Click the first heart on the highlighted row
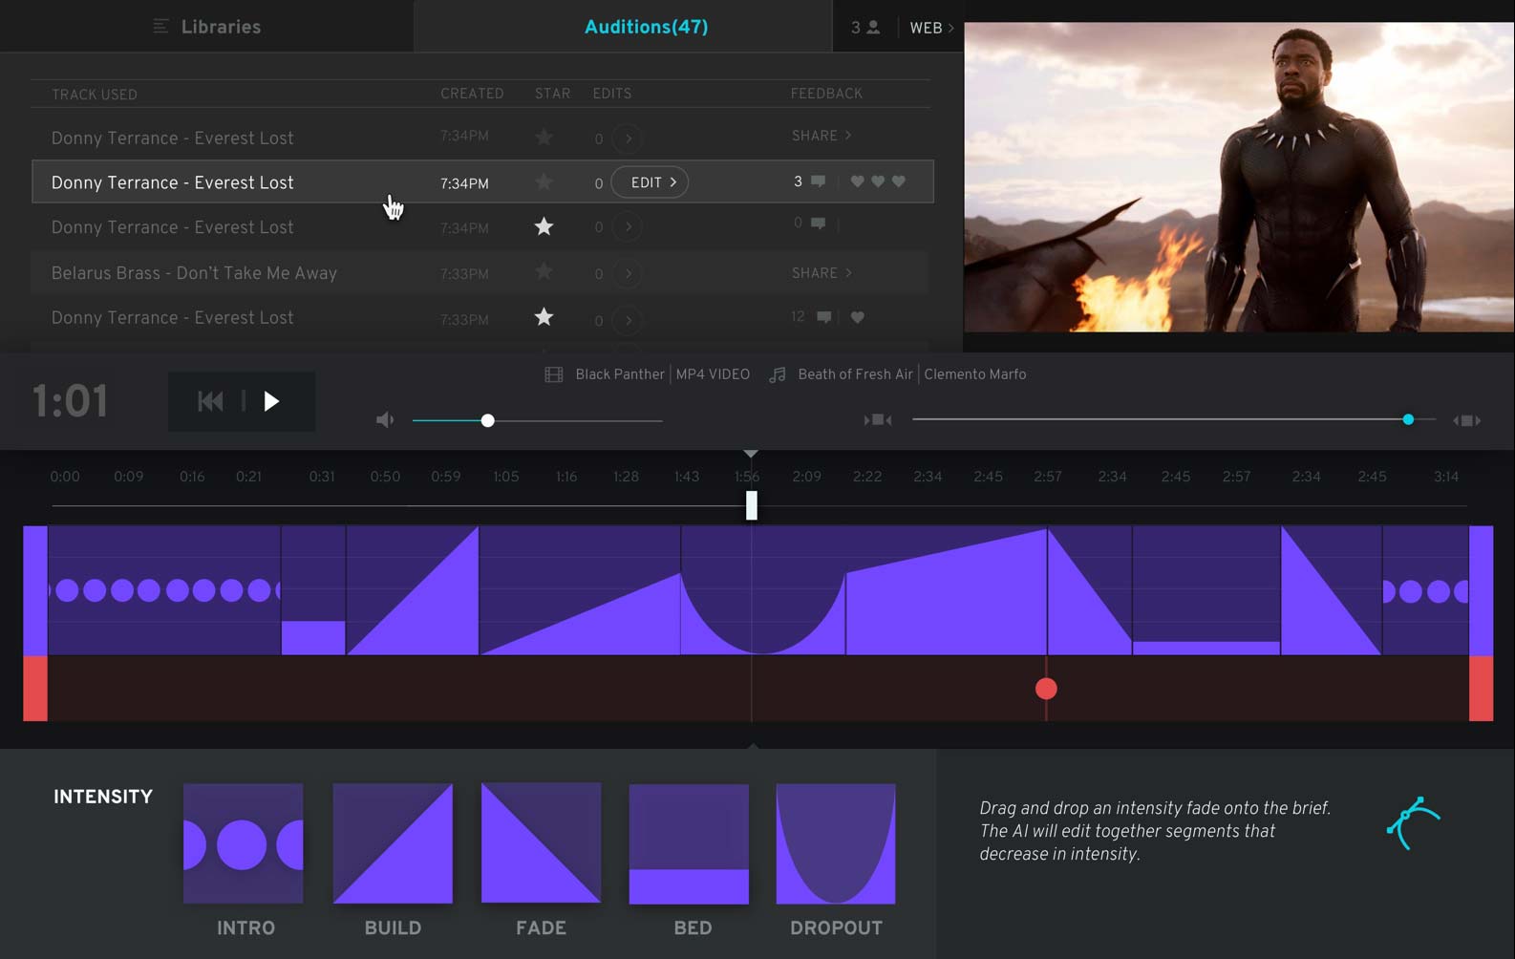 (857, 181)
